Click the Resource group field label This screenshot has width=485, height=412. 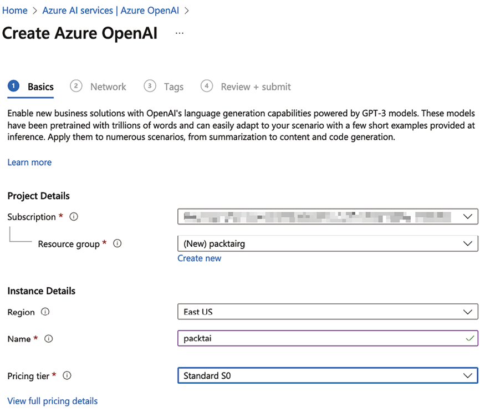69,244
